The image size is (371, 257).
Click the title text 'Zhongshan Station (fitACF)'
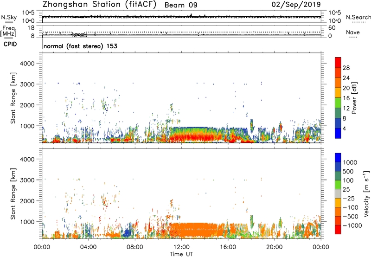(x=99, y=5)
